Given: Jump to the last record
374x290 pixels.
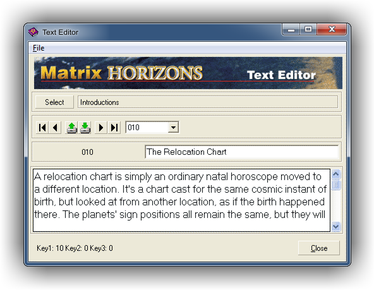Looking at the screenshot, I should pyautogui.click(x=114, y=128).
